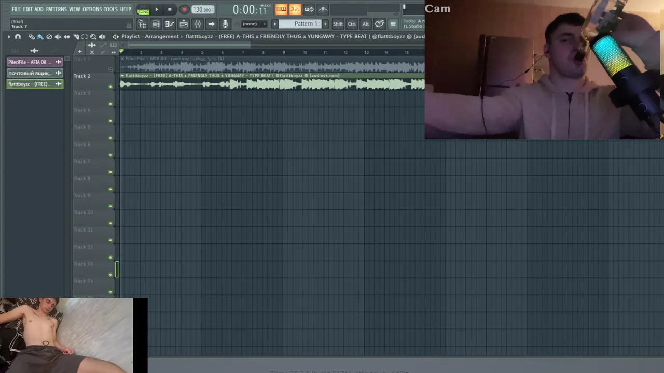Select the playlist Mute tool
Image resolution: width=664 pixels, height=373 pixels.
[x=58, y=37]
